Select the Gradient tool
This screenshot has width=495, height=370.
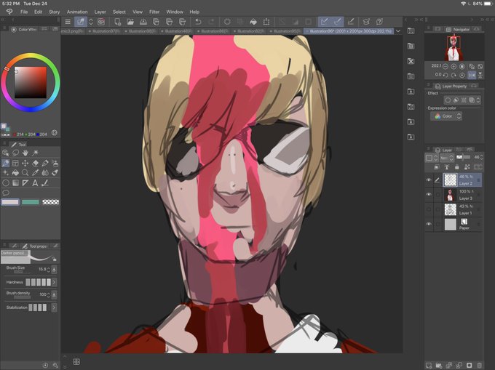[15, 182]
